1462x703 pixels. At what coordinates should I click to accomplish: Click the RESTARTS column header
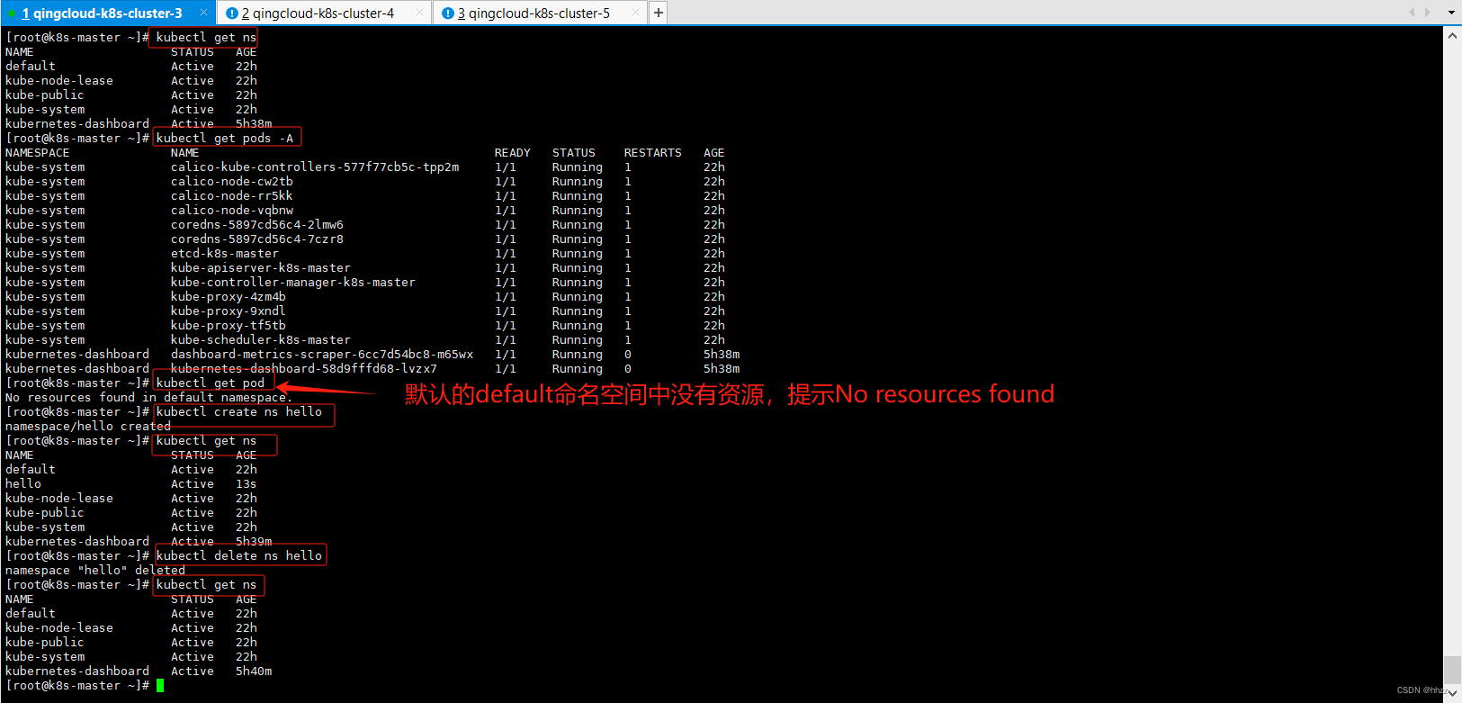point(653,152)
